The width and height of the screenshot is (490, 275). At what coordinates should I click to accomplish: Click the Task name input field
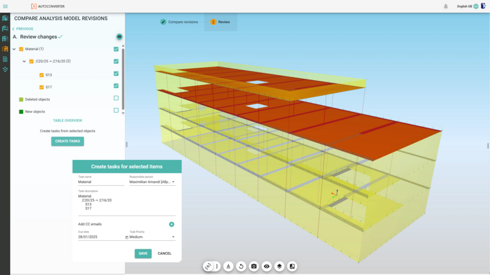coord(100,182)
